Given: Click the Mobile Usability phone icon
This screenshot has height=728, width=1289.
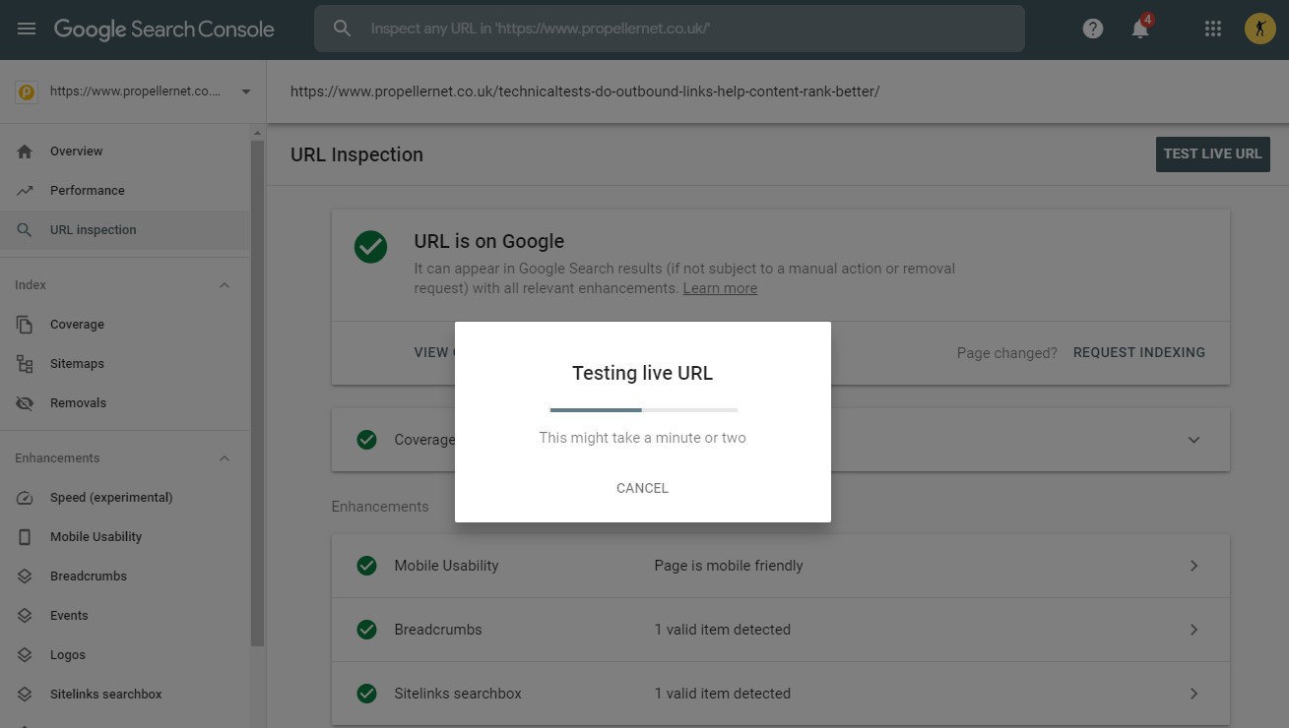Looking at the screenshot, I should (26, 537).
